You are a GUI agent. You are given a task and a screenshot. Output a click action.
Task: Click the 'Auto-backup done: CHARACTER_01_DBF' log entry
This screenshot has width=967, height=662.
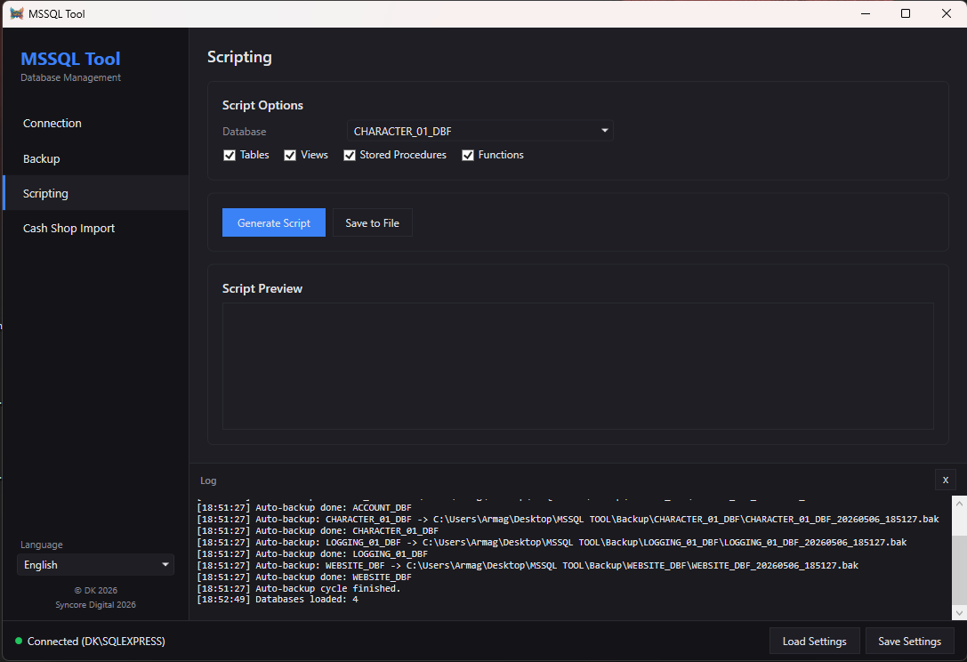(x=318, y=530)
